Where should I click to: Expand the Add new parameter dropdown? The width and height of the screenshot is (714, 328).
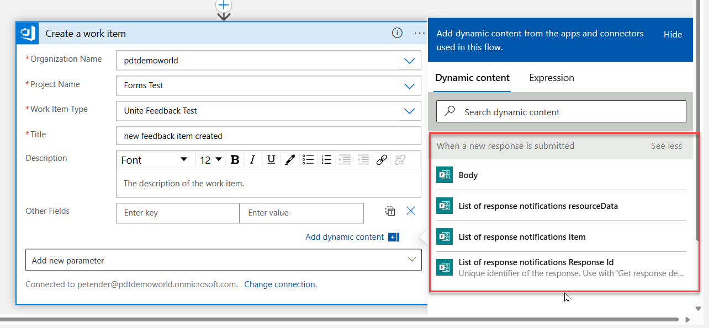411,259
